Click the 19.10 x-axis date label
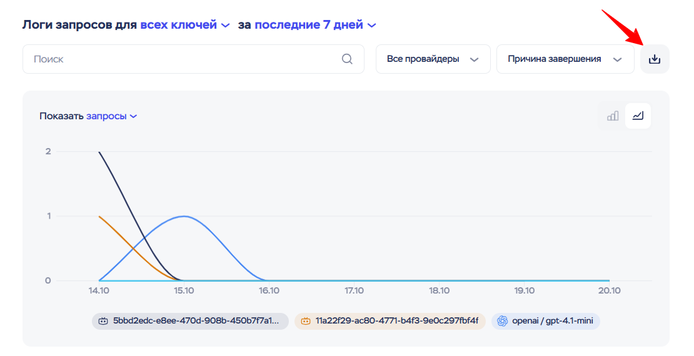The width and height of the screenshot is (694, 356). (524, 290)
